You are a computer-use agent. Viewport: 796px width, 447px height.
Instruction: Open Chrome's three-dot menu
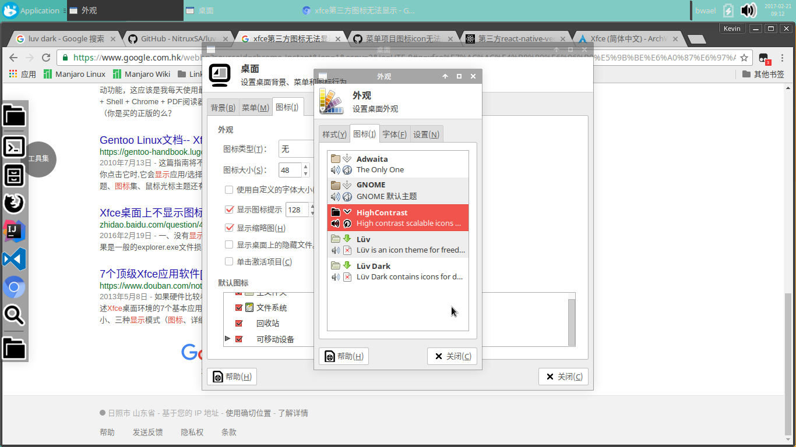coord(782,58)
